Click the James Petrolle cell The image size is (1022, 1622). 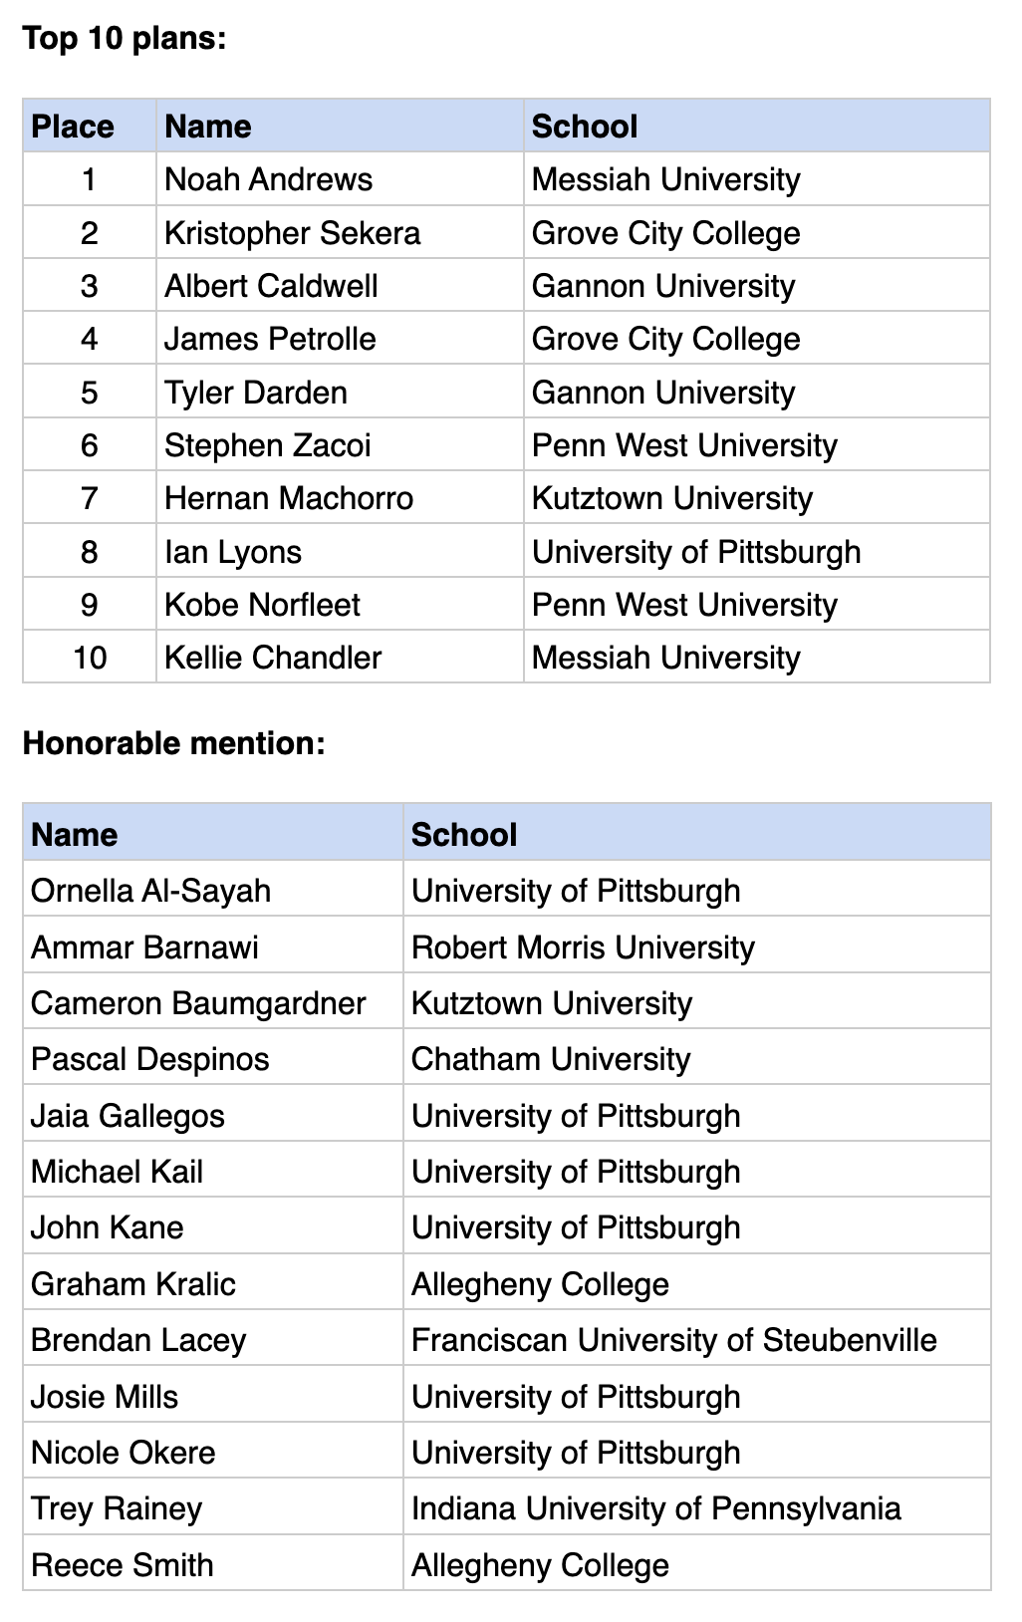point(270,339)
